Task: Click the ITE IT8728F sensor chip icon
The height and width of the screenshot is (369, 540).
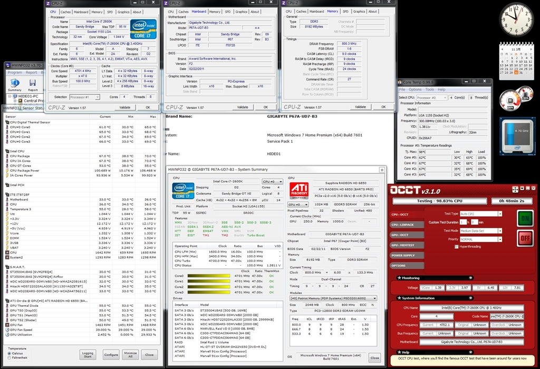Action: (7, 195)
